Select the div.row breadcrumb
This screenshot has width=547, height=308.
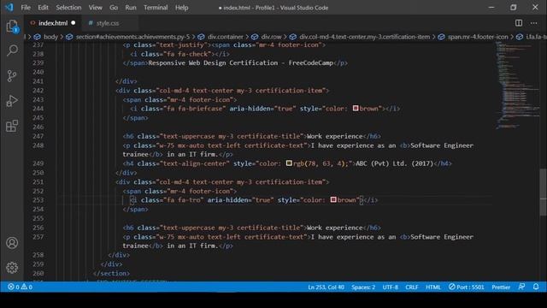(272, 37)
